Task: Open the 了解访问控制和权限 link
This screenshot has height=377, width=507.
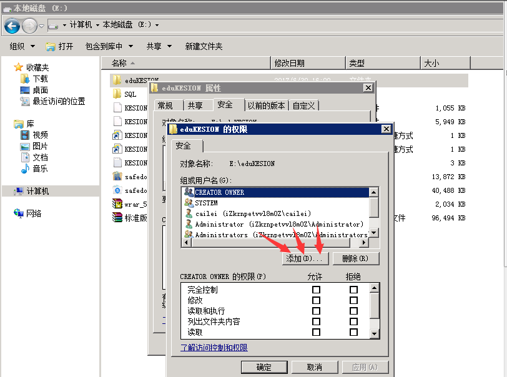Action: tap(214, 348)
